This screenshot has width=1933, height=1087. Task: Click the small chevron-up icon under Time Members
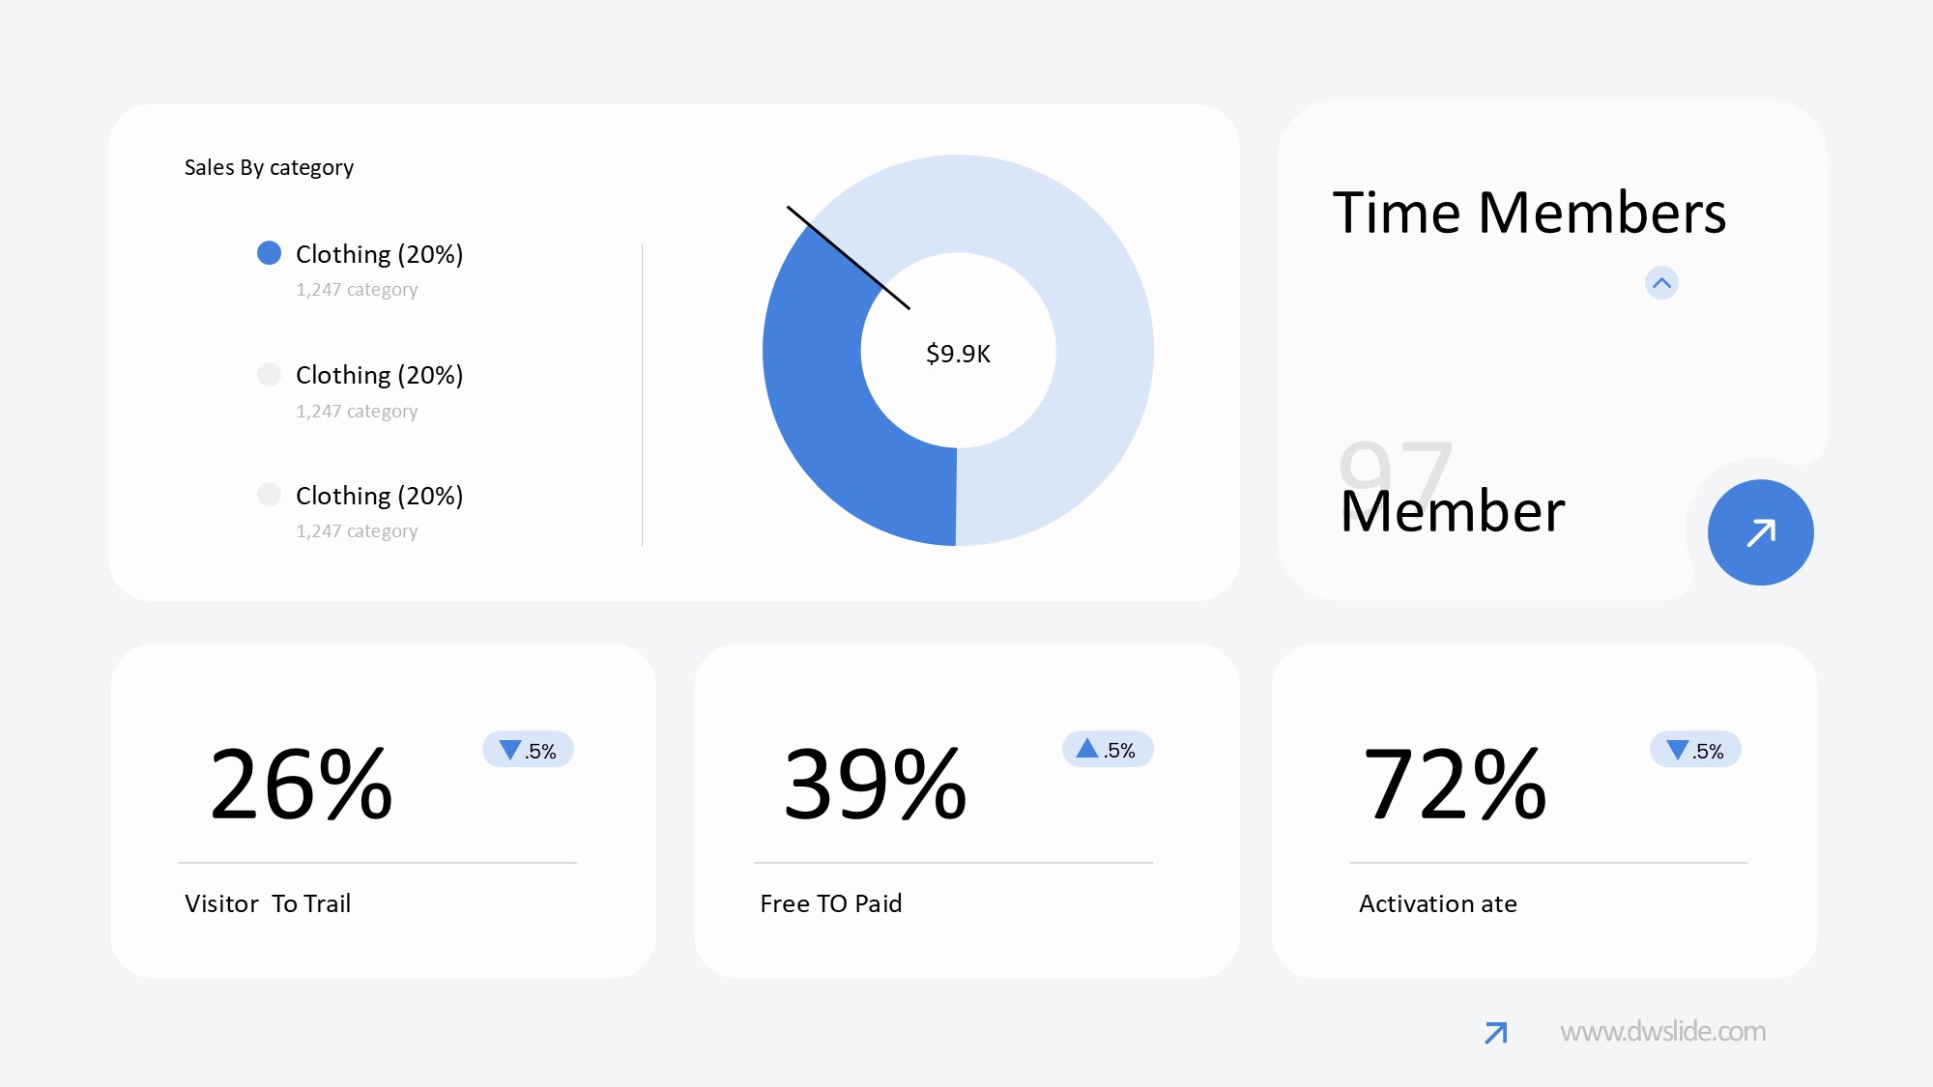(x=1661, y=283)
